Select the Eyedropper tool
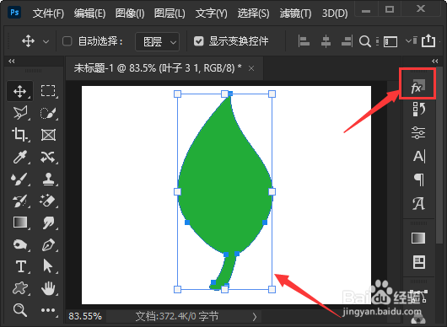Viewport: 447px width, 327px height. tap(19, 157)
